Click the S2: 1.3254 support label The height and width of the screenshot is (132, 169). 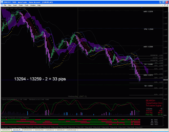[x=149, y=86]
